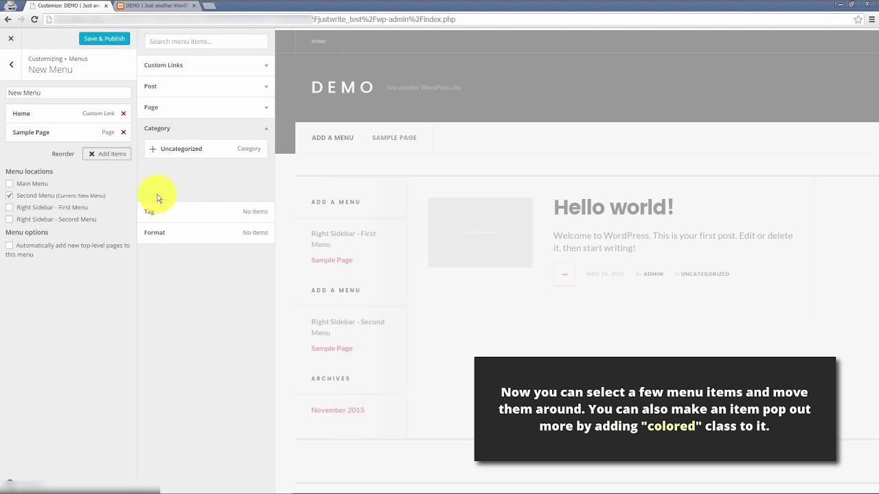Reload the page in the browser
Viewport: 879px width, 494px height.
pyautogui.click(x=34, y=19)
